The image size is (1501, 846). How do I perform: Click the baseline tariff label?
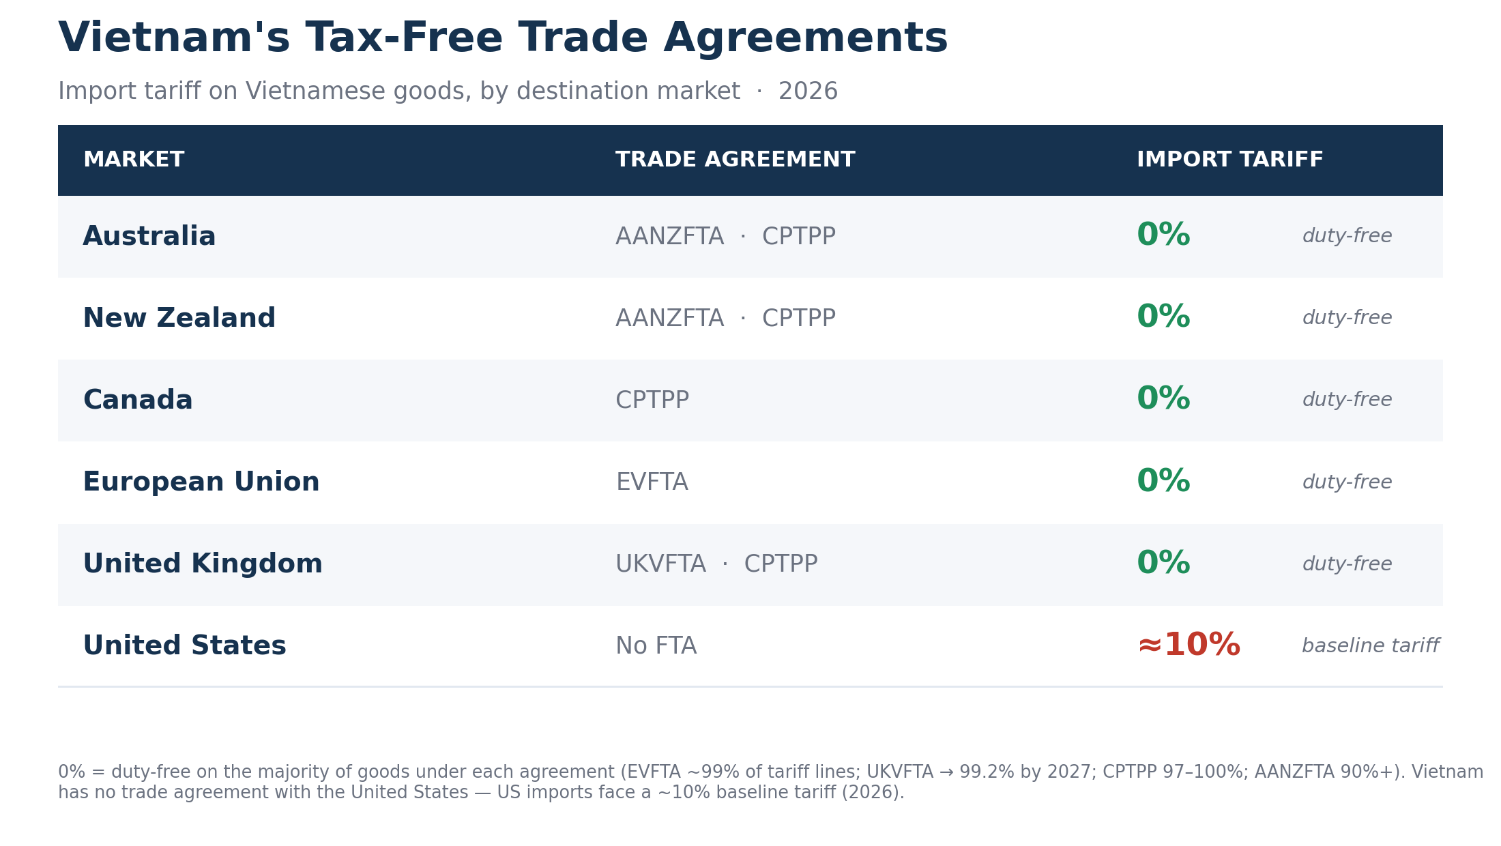(x=1371, y=646)
